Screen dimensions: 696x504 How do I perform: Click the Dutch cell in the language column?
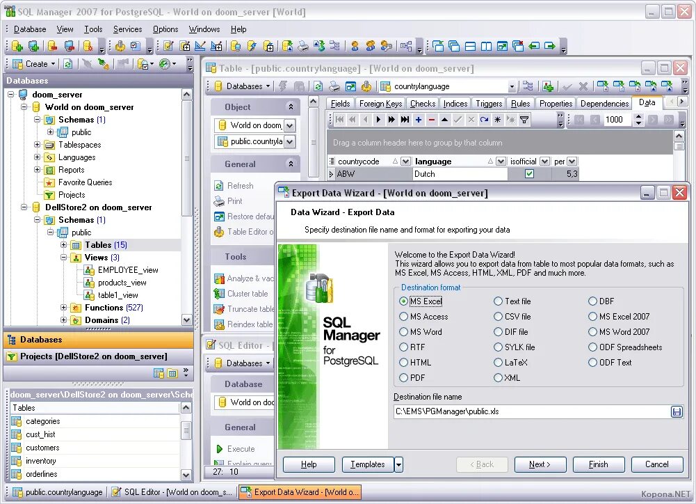(460, 174)
